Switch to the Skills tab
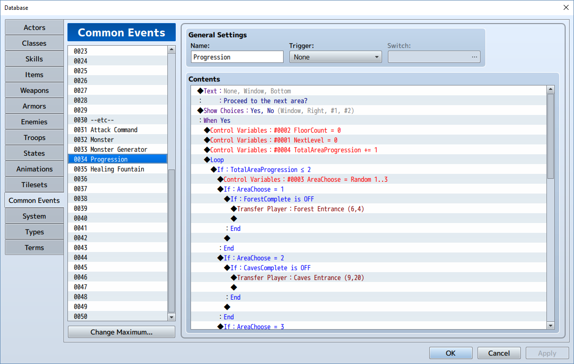Screen dimensions: 574x364 tap(34, 59)
